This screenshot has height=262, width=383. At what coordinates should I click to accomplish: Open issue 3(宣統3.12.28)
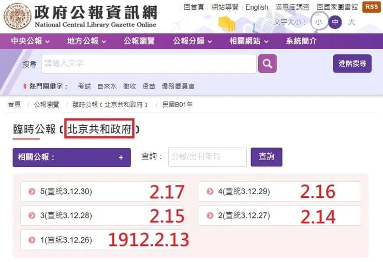101,215
